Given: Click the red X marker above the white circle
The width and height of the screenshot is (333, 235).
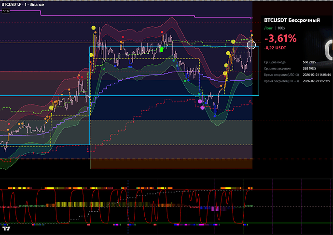Looking at the screenshot, I should click(251, 31).
